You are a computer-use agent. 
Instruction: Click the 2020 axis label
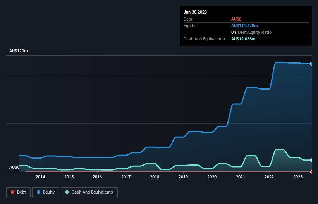212,177
